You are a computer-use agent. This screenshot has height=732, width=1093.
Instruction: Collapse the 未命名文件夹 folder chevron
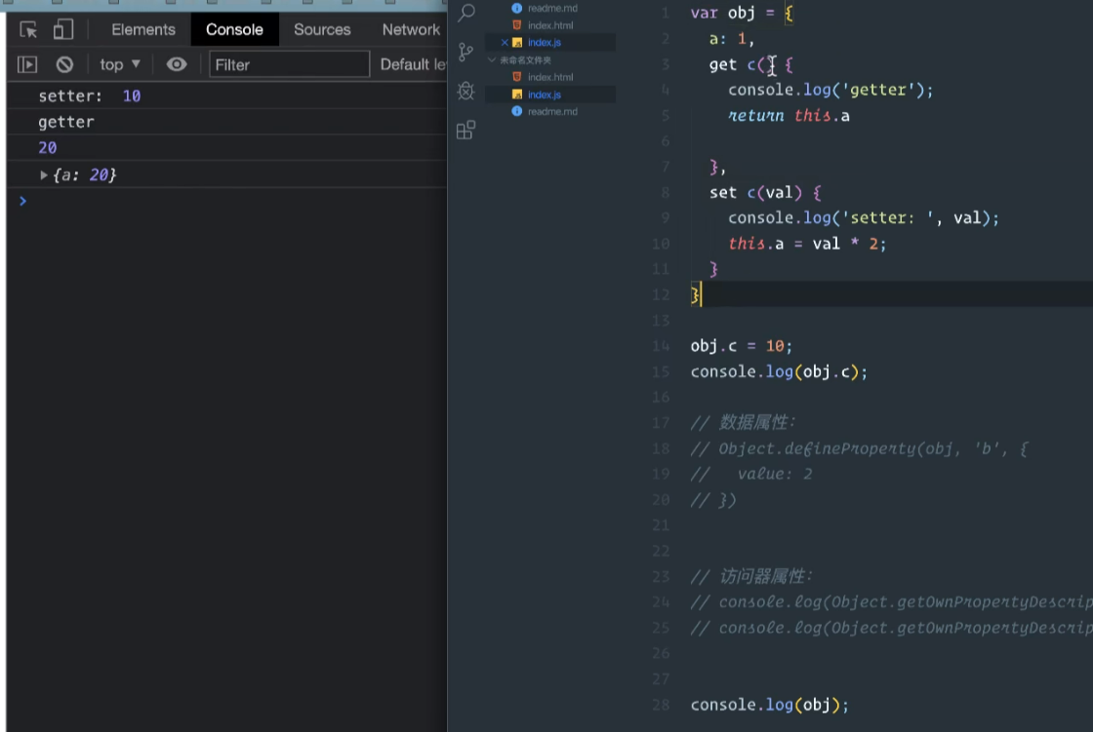(492, 59)
